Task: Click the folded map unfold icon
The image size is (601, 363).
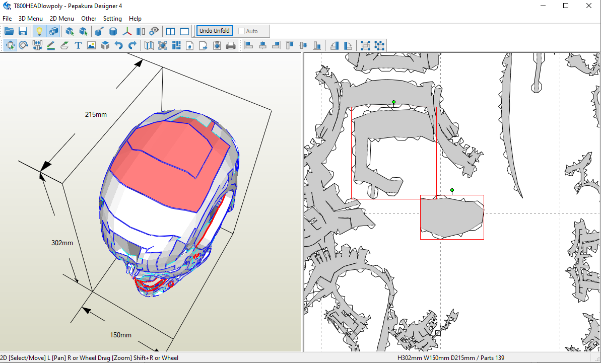Action: coord(149,45)
